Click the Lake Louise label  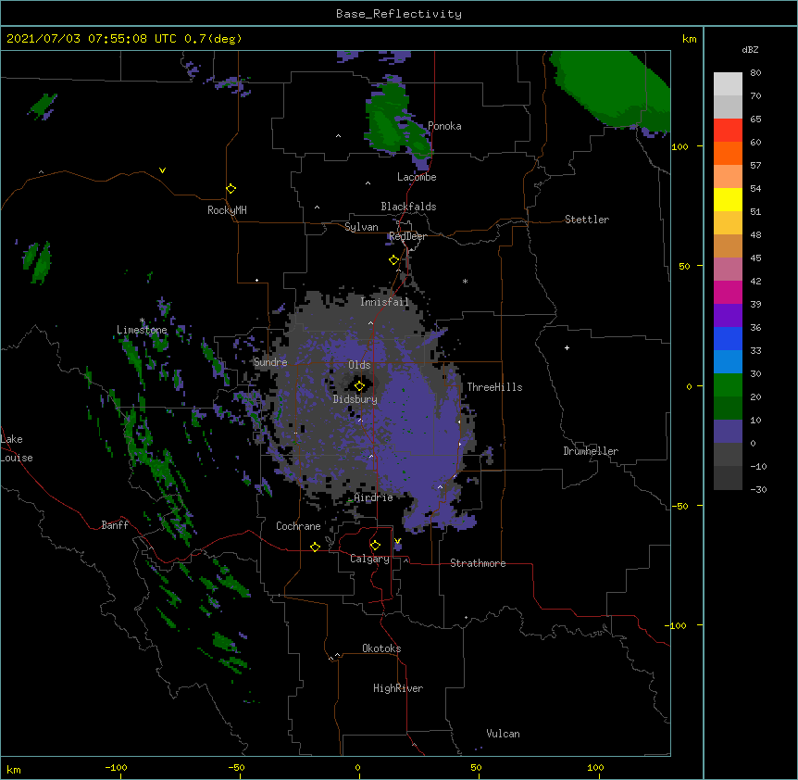(17, 448)
